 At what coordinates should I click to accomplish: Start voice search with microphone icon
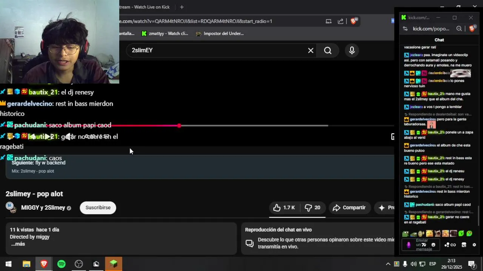pos(352,50)
